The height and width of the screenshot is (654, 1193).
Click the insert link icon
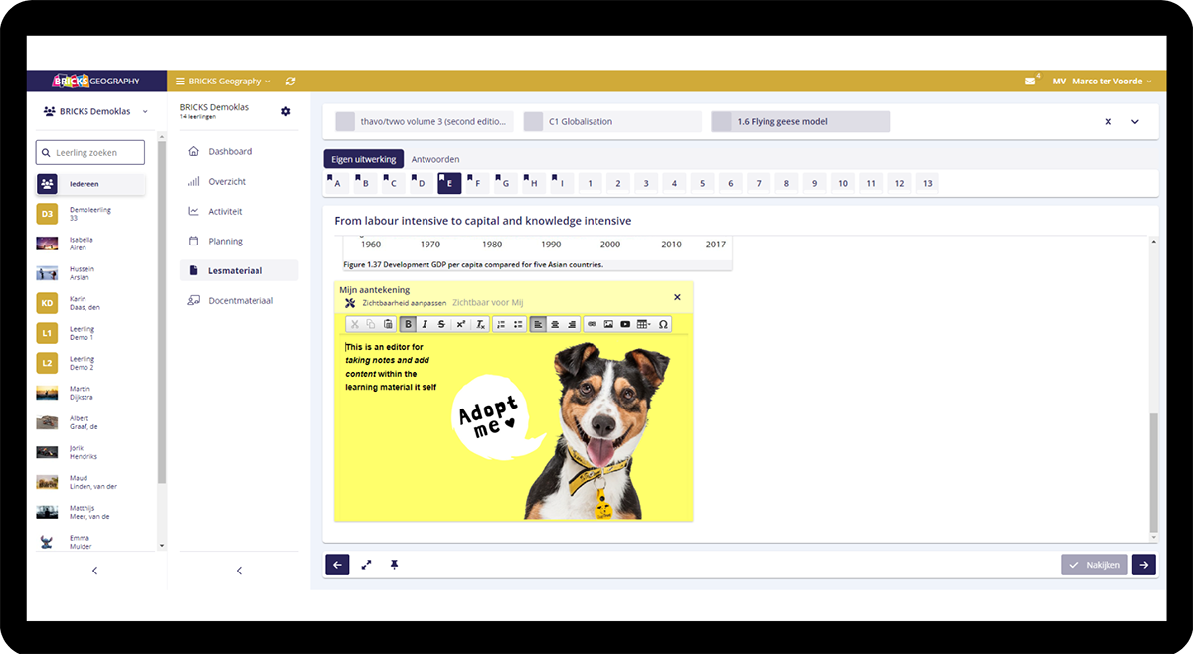[592, 324]
